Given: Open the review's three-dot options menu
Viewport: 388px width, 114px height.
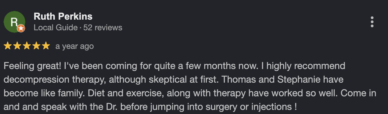Looking at the screenshot, I should pos(372,22).
